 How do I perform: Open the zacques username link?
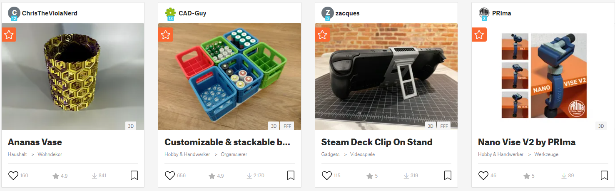[347, 13]
